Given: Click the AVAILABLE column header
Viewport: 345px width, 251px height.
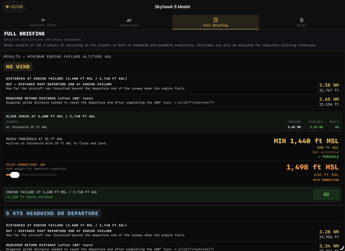Looking at the screenshot, I should coord(316,122).
